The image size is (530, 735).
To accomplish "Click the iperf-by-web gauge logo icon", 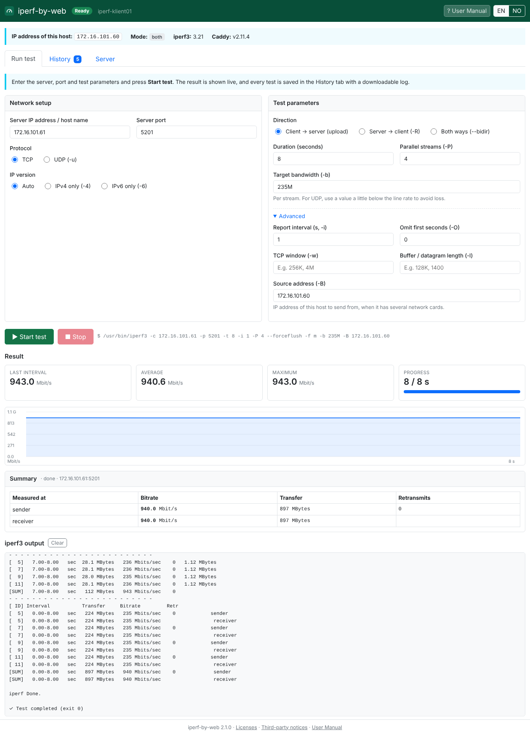I will coord(9,11).
